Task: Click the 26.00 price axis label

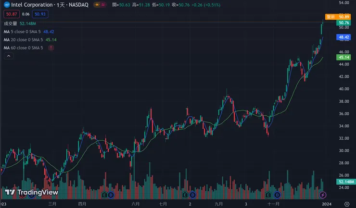Action: pyautogui.click(x=344, y=175)
